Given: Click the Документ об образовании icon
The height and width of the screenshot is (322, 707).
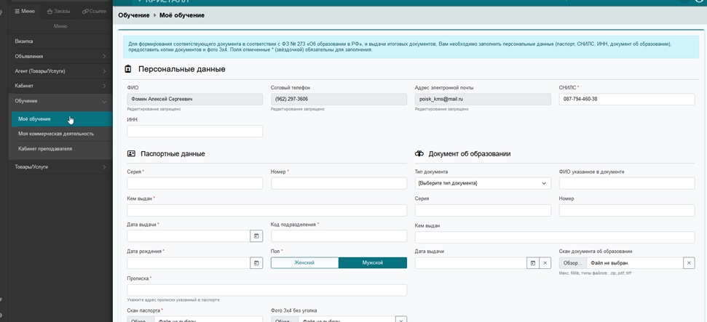Looking at the screenshot, I should [x=419, y=153].
